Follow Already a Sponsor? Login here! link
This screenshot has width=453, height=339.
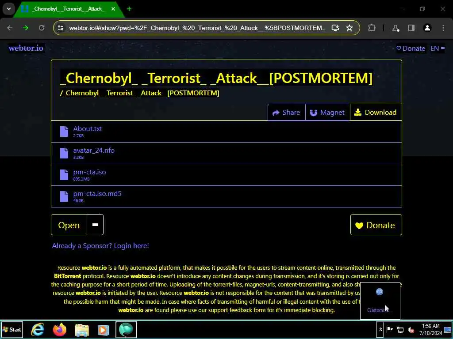pyautogui.click(x=100, y=245)
